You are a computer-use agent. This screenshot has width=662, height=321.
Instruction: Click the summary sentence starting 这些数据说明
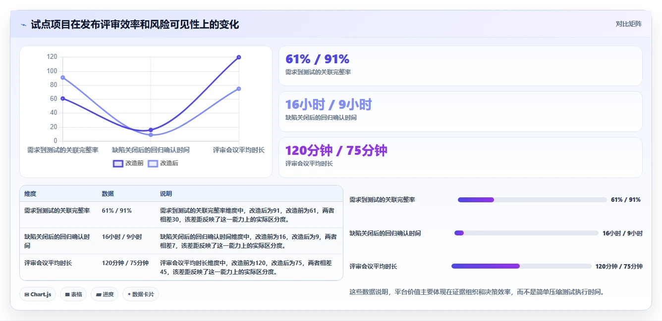pos(477,292)
